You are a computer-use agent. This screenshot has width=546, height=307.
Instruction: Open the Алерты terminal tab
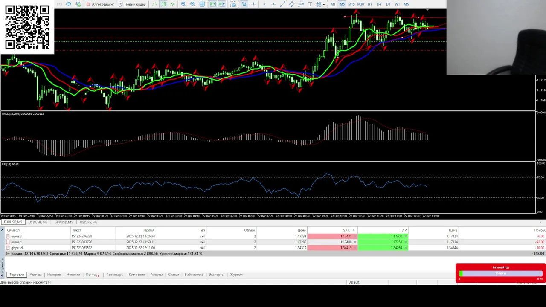pos(156,275)
